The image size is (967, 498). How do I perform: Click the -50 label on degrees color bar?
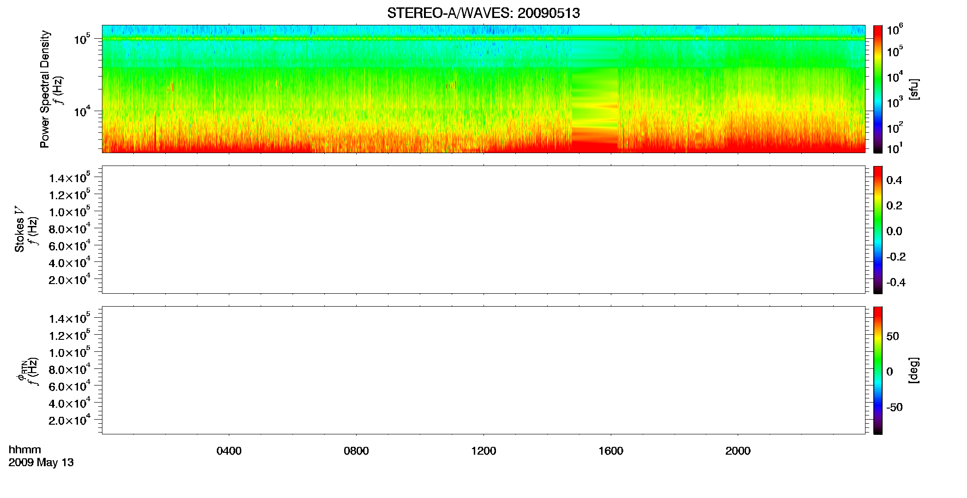click(895, 408)
